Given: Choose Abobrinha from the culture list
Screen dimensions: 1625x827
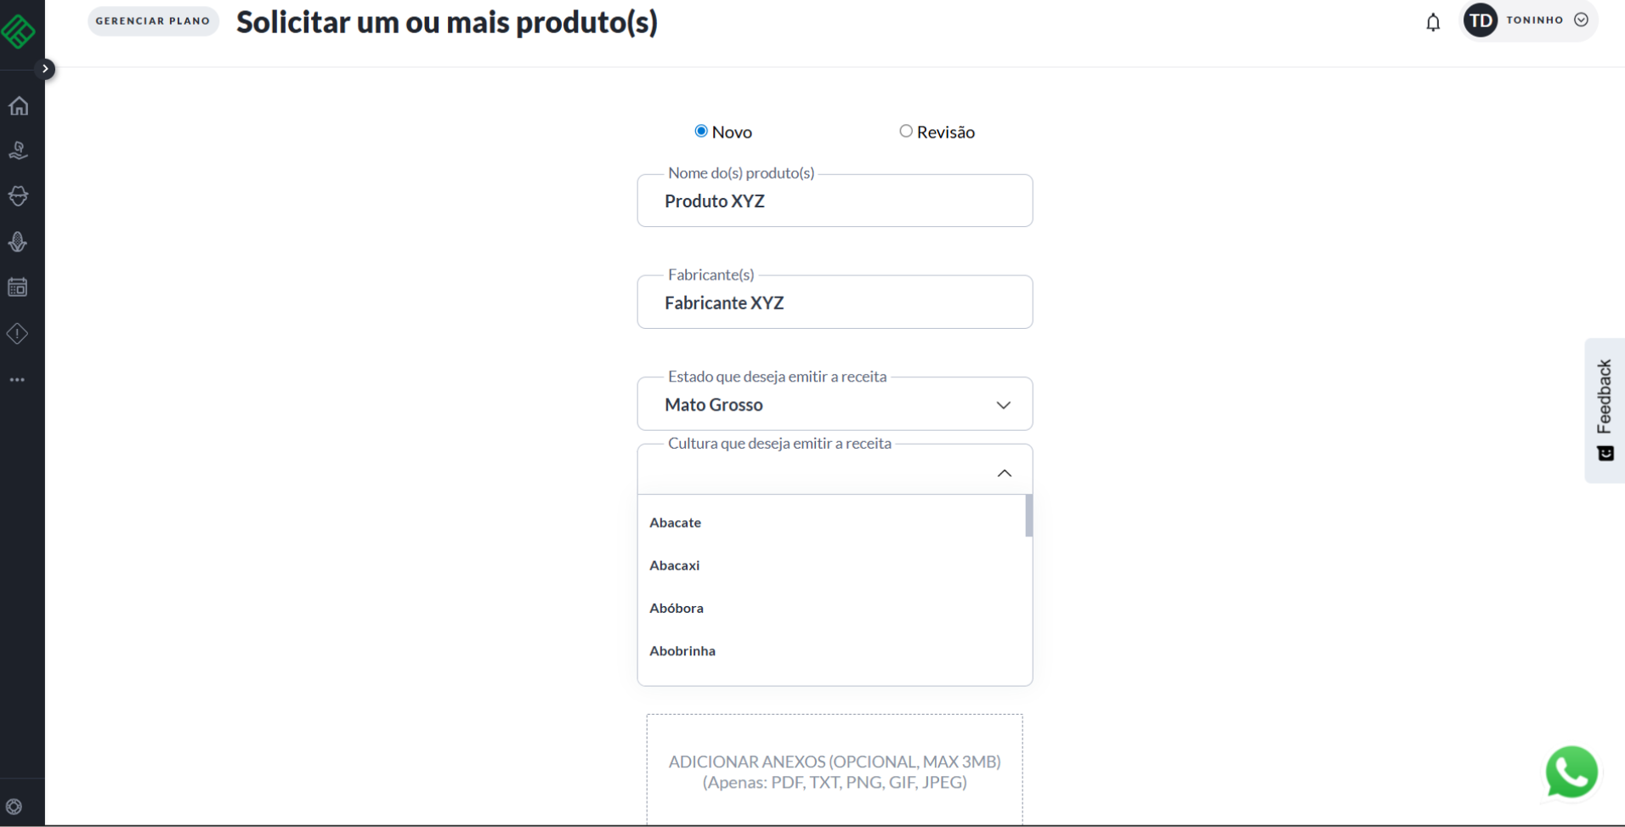Looking at the screenshot, I should 682,651.
